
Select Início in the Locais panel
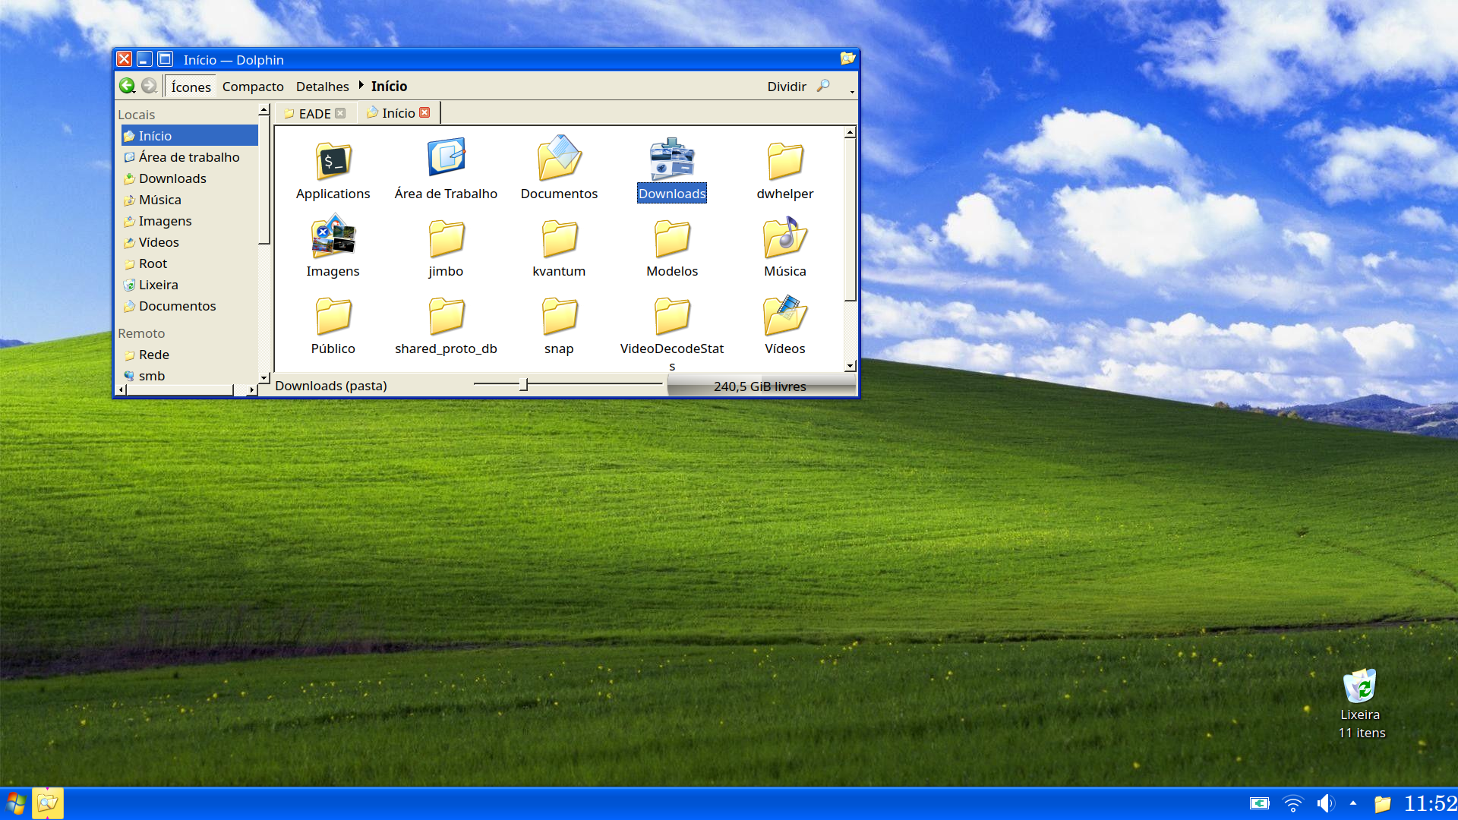pyautogui.click(x=190, y=136)
